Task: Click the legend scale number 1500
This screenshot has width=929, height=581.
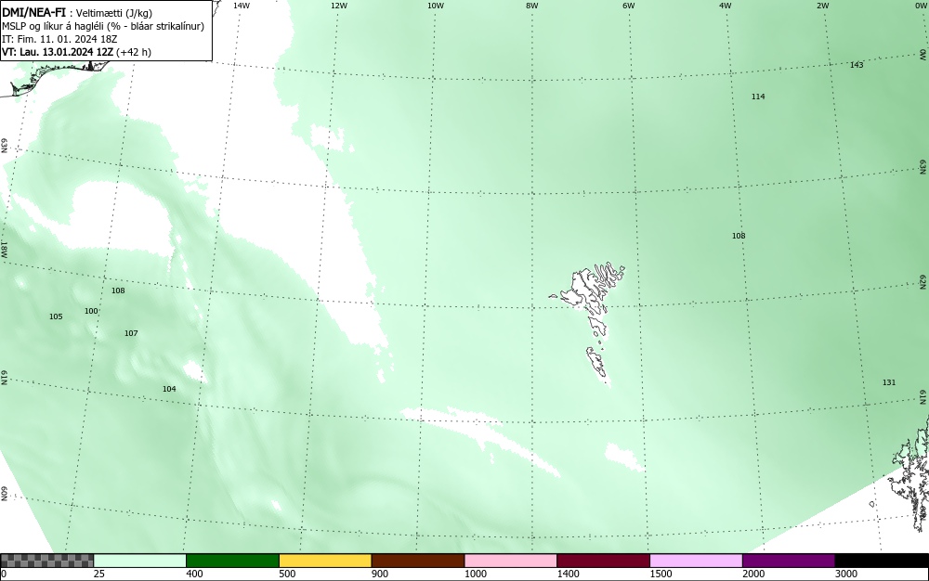Action: 661,574
